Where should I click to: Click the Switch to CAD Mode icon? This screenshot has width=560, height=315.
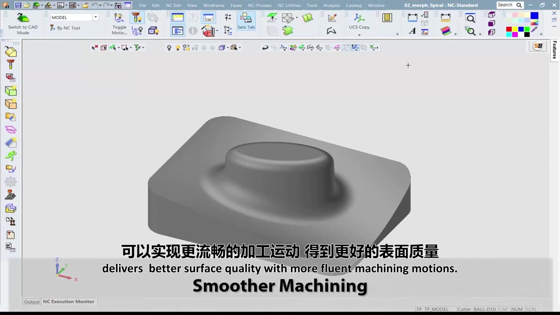[23, 18]
